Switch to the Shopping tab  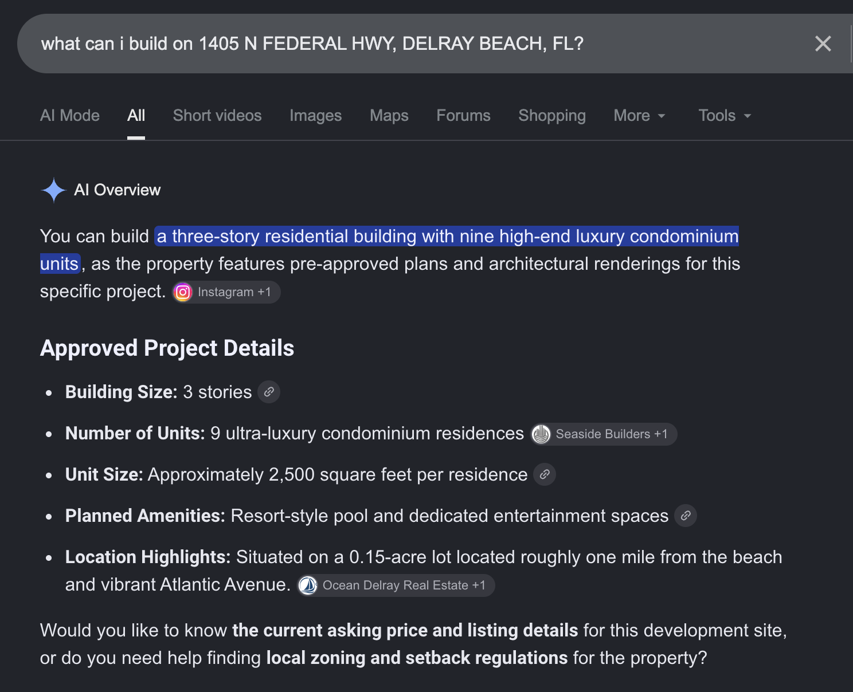coord(552,116)
